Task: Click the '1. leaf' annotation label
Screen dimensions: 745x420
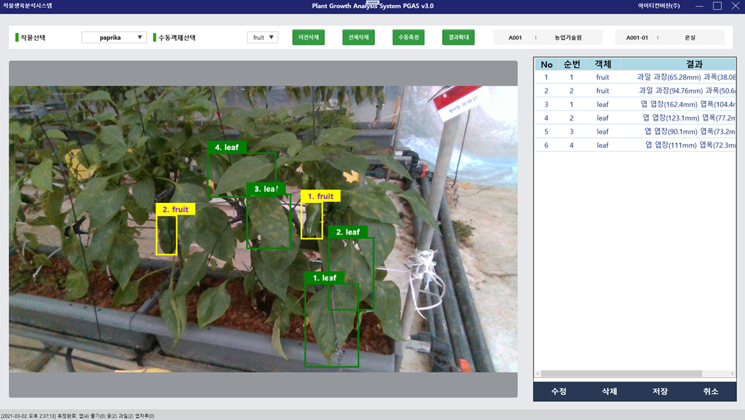Action: [x=324, y=278]
